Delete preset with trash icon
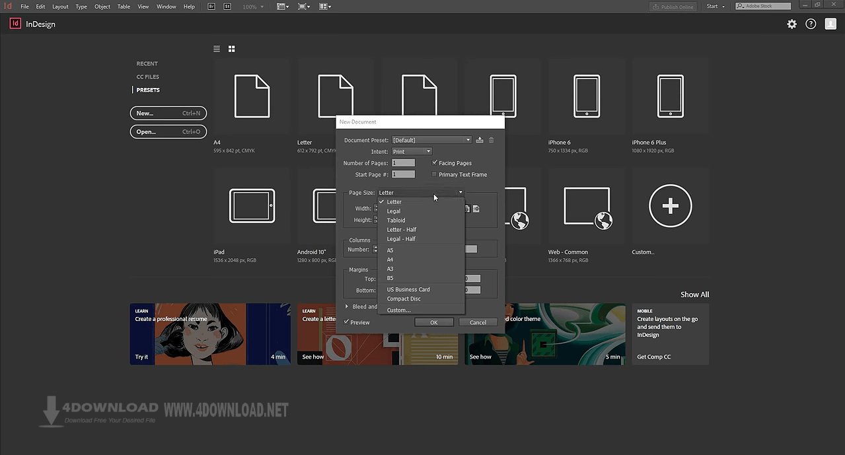 [x=491, y=140]
